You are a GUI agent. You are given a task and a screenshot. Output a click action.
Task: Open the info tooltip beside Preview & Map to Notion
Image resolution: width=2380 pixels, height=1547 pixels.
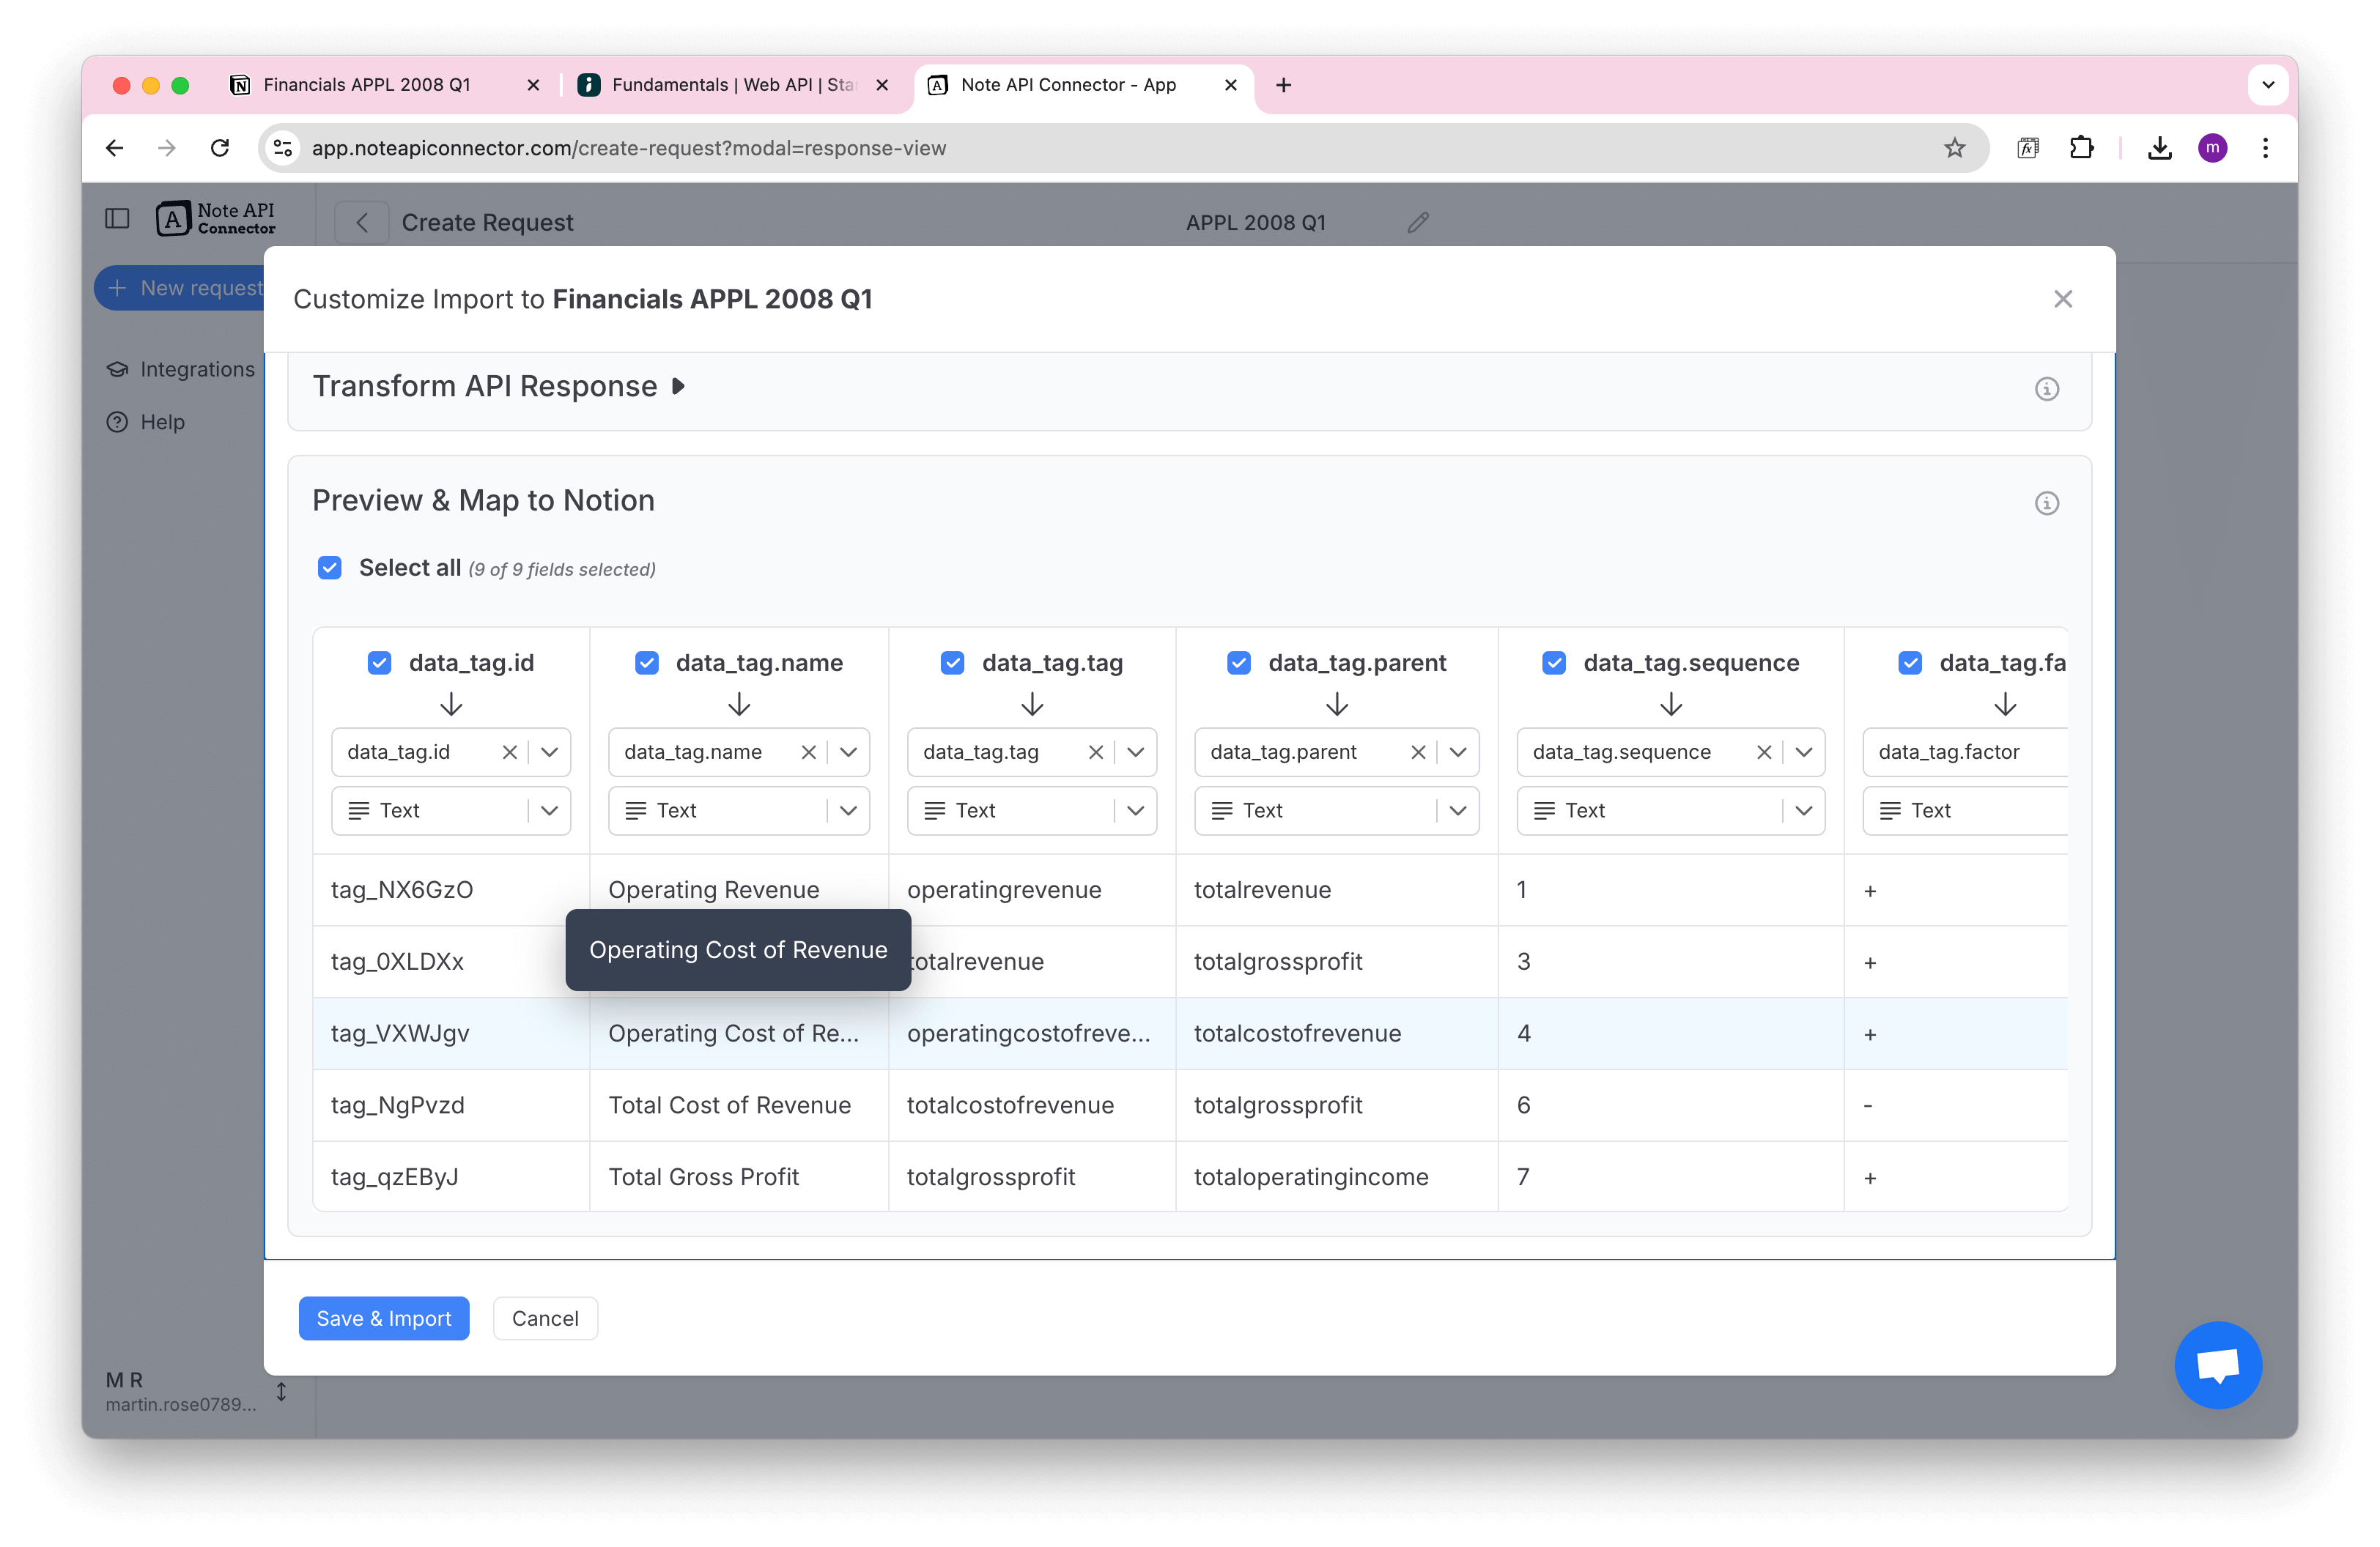pos(2047,502)
